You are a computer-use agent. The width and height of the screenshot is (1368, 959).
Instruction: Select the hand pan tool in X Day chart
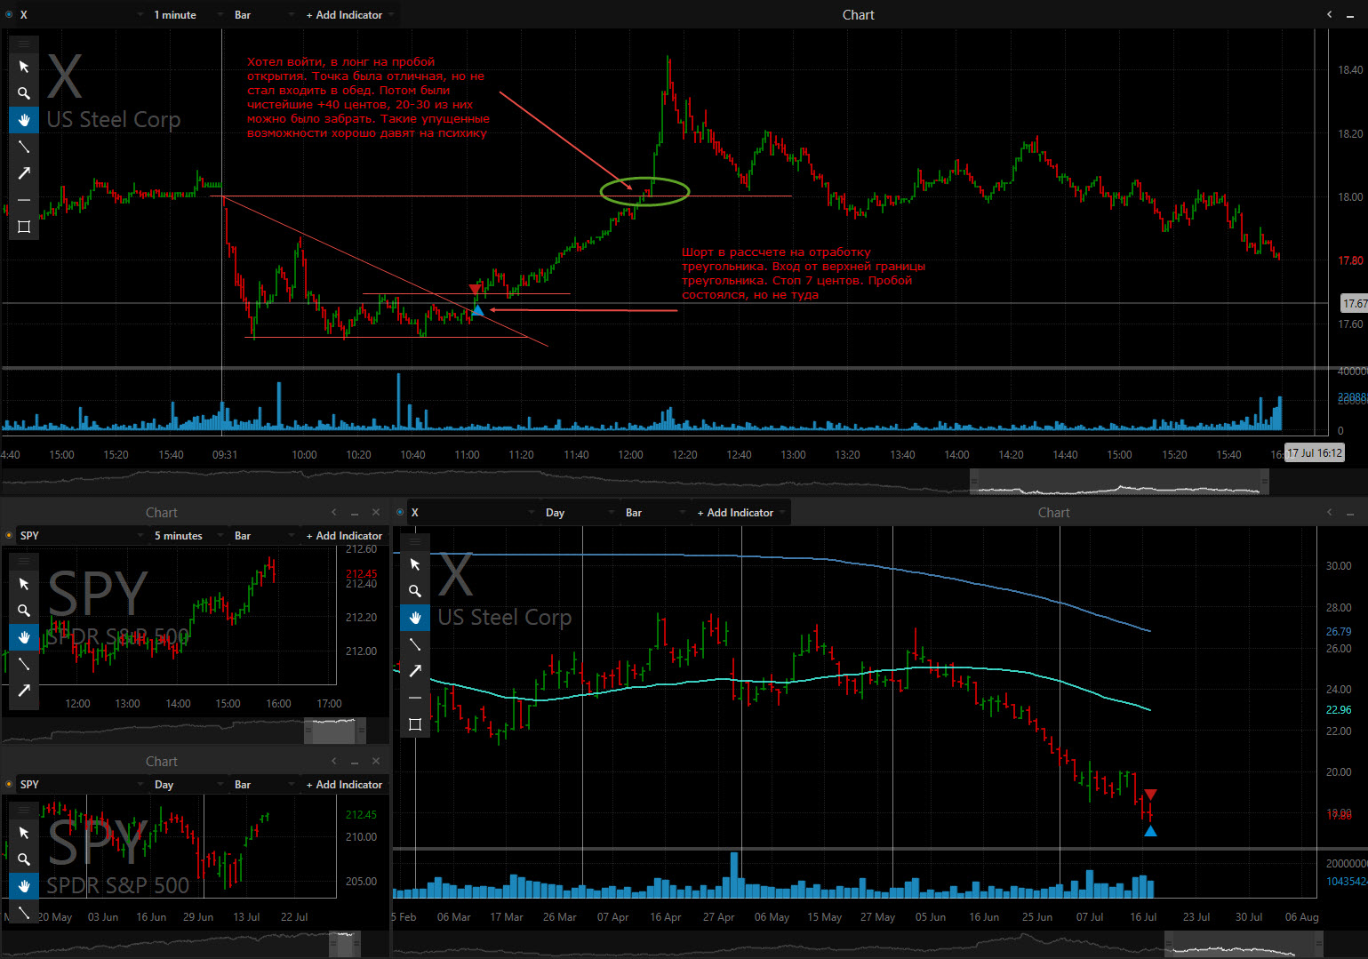(415, 618)
